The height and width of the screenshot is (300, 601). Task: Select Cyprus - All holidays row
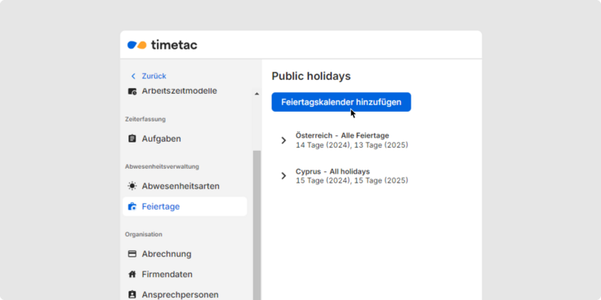click(x=351, y=176)
